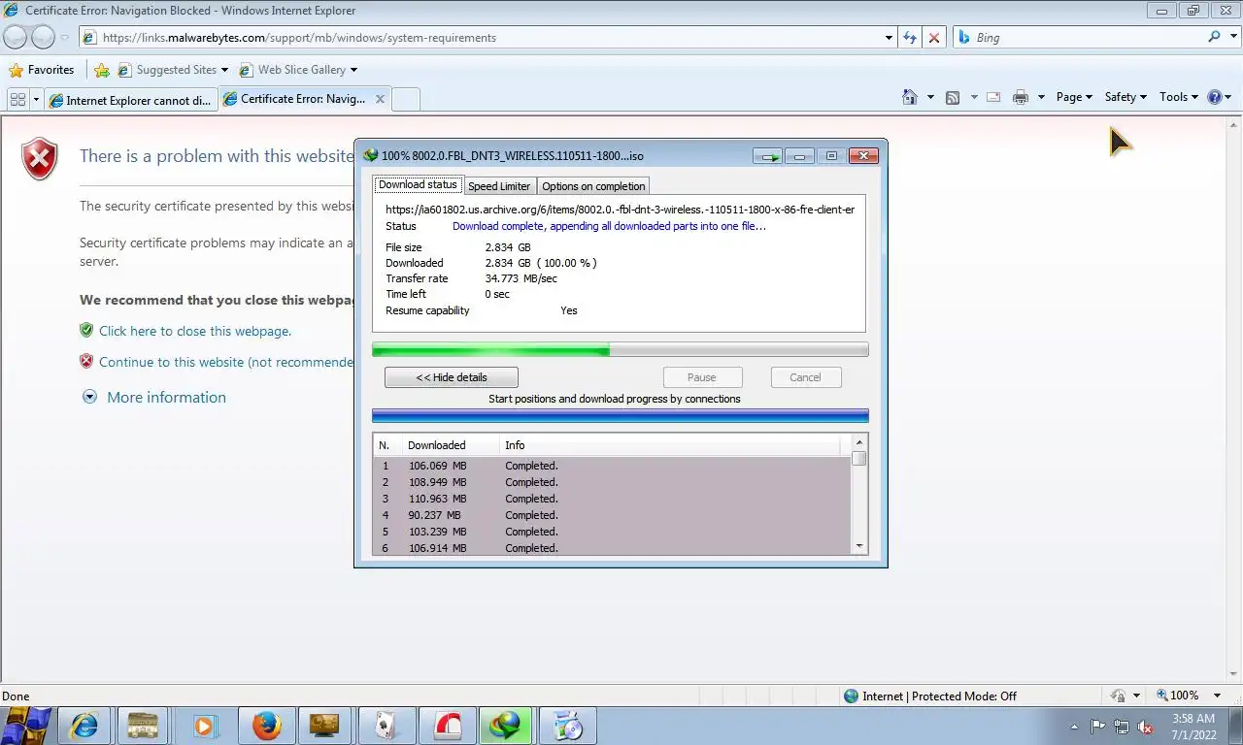The width and height of the screenshot is (1243, 745).
Task: Close the Certificate Error browser tab
Action: click(x=380, y=99)
